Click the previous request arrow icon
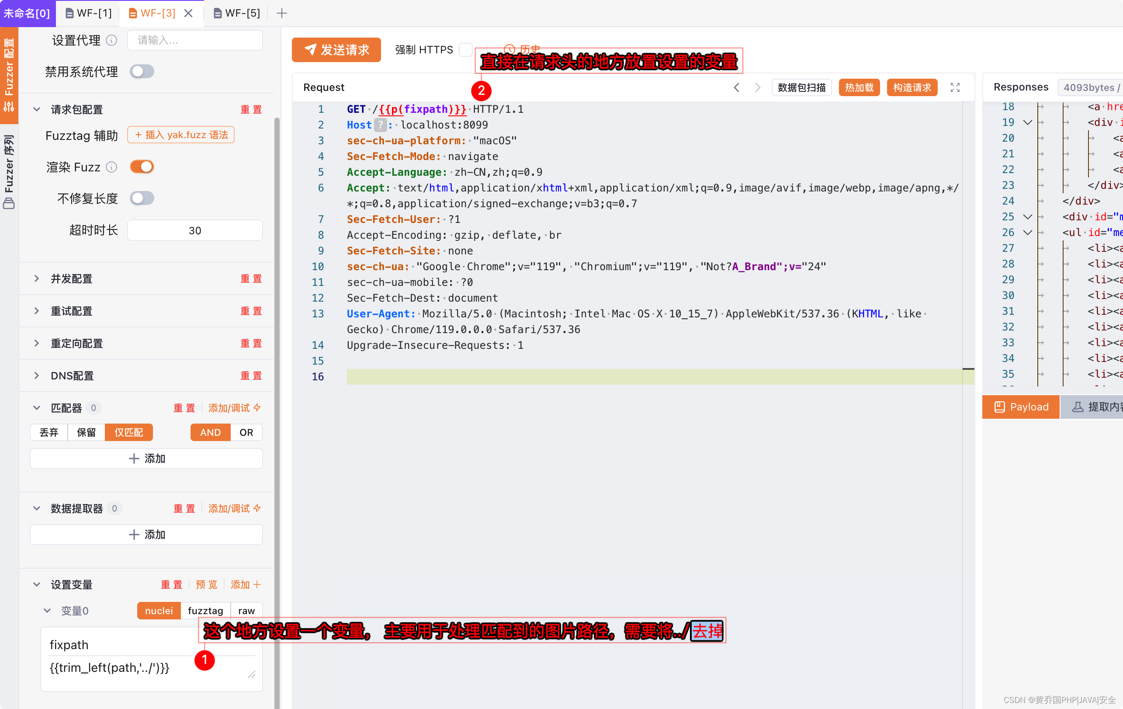1123x709 pixels. [736, 87]
